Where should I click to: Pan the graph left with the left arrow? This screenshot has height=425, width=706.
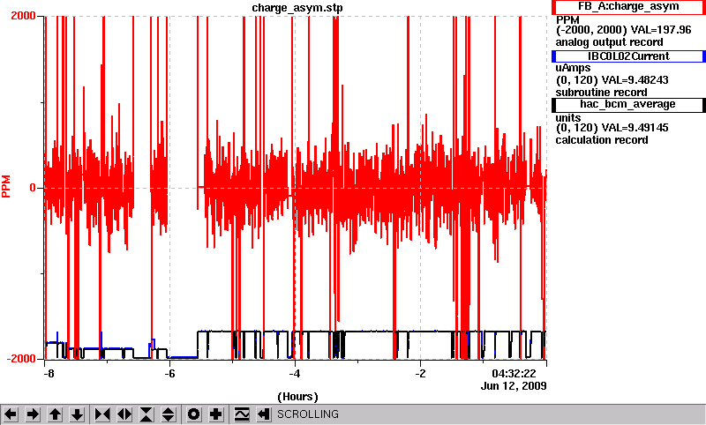click(11, 414)
